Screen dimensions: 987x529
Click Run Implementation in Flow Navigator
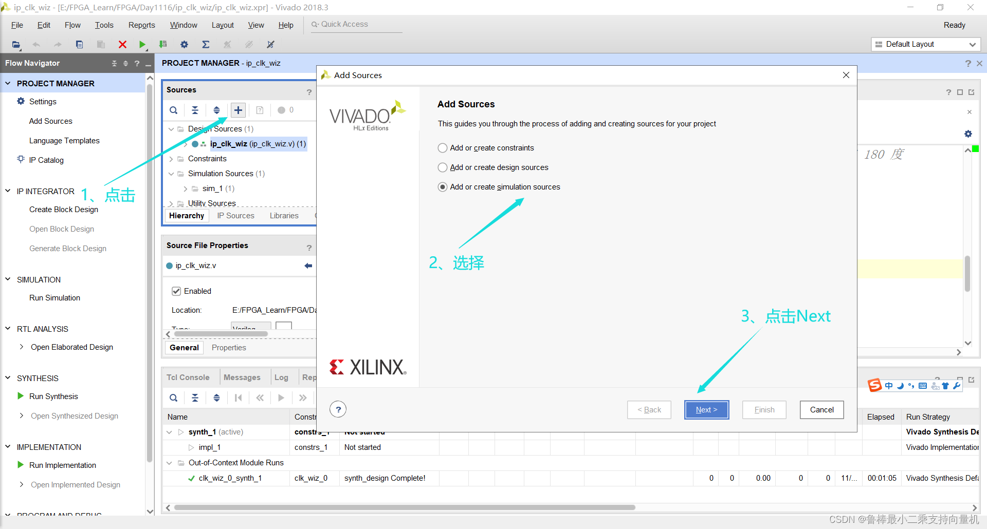point(63,465)
